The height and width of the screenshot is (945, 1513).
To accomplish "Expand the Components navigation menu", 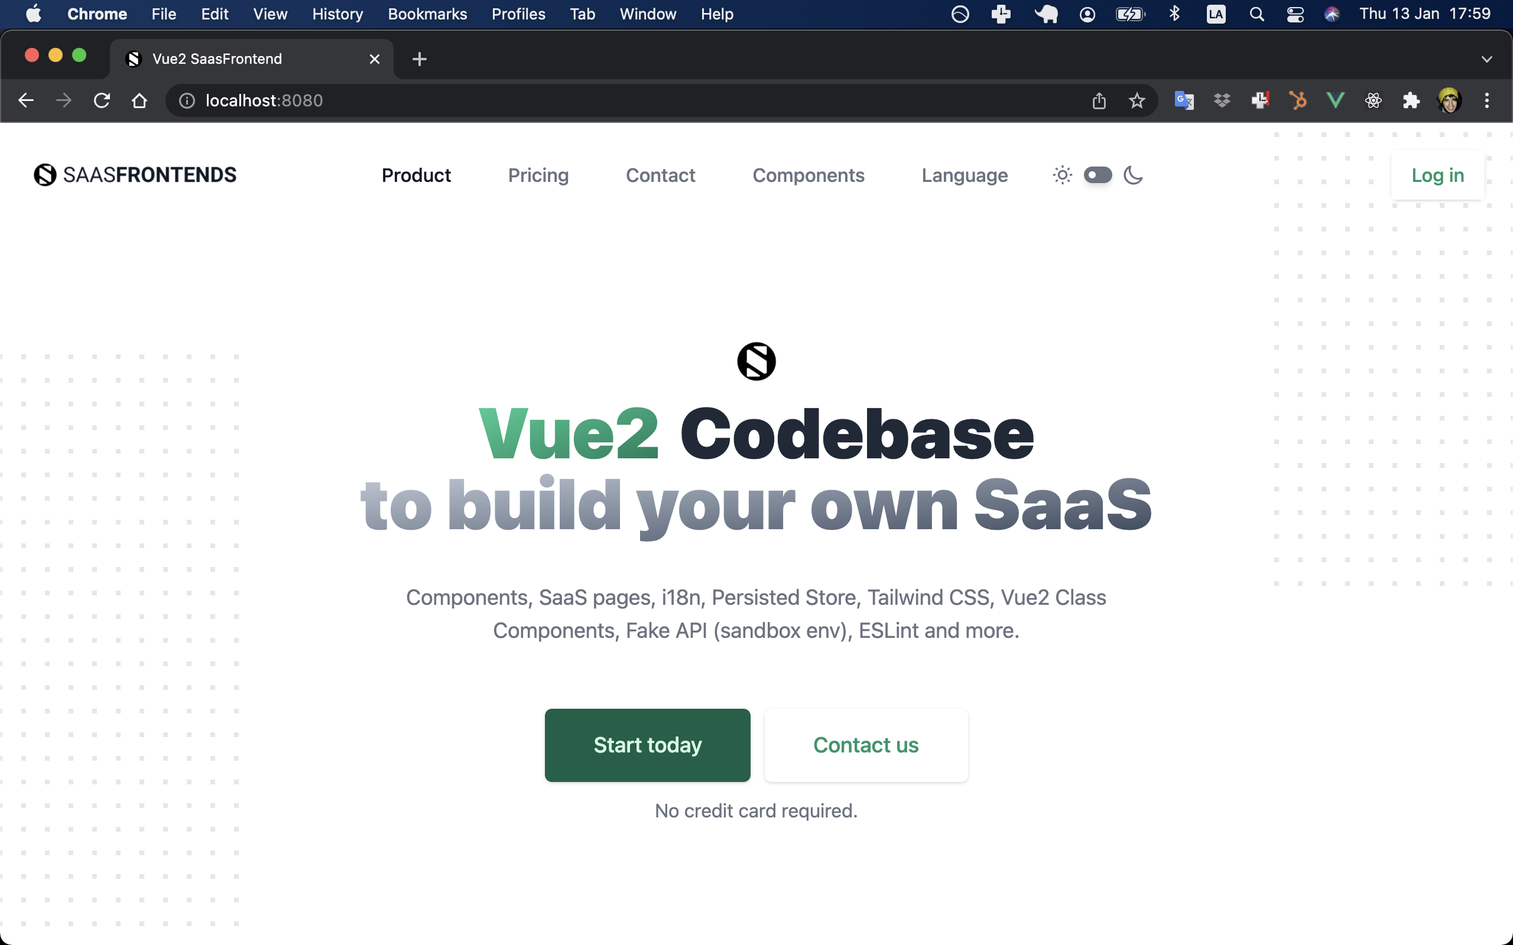I will tap(809, 174).
